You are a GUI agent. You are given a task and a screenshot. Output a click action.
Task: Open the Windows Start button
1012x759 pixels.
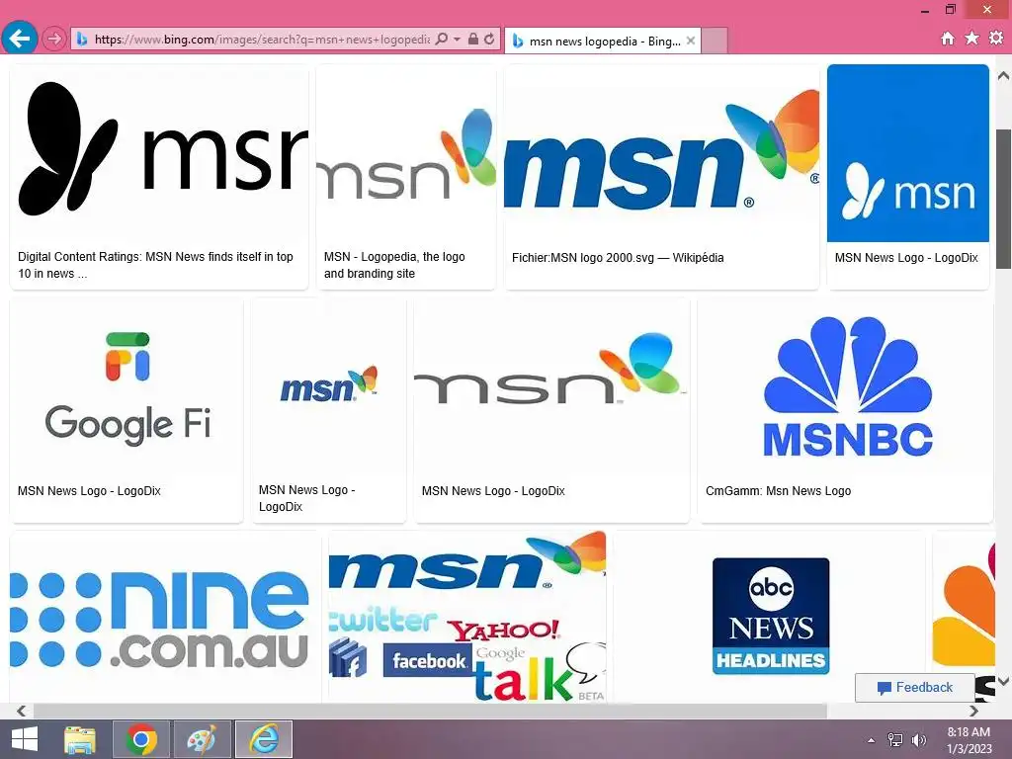pos(25,739)
